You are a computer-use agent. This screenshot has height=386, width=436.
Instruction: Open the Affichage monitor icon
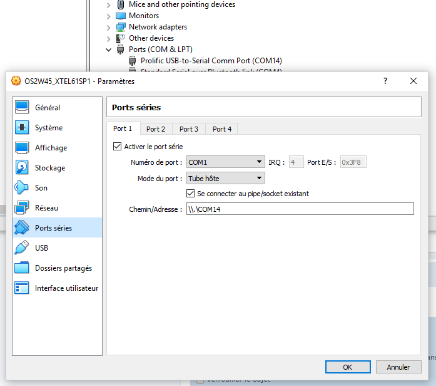point(22,148)
